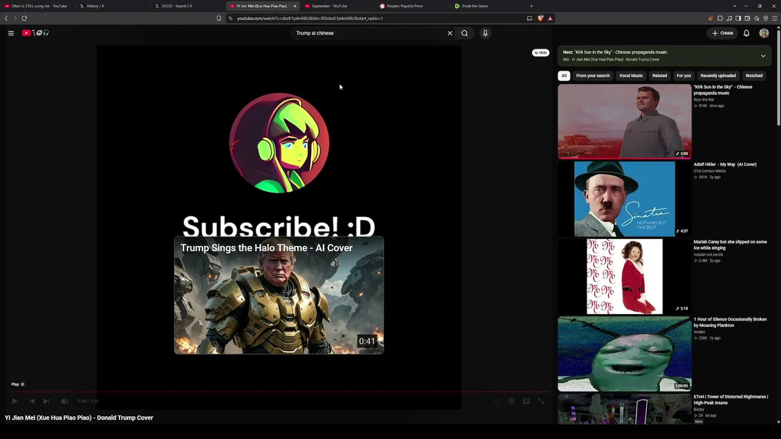Screen dimensions: 781x439
Task: Switch to the Break the Game tab
Action: point(488,6)
